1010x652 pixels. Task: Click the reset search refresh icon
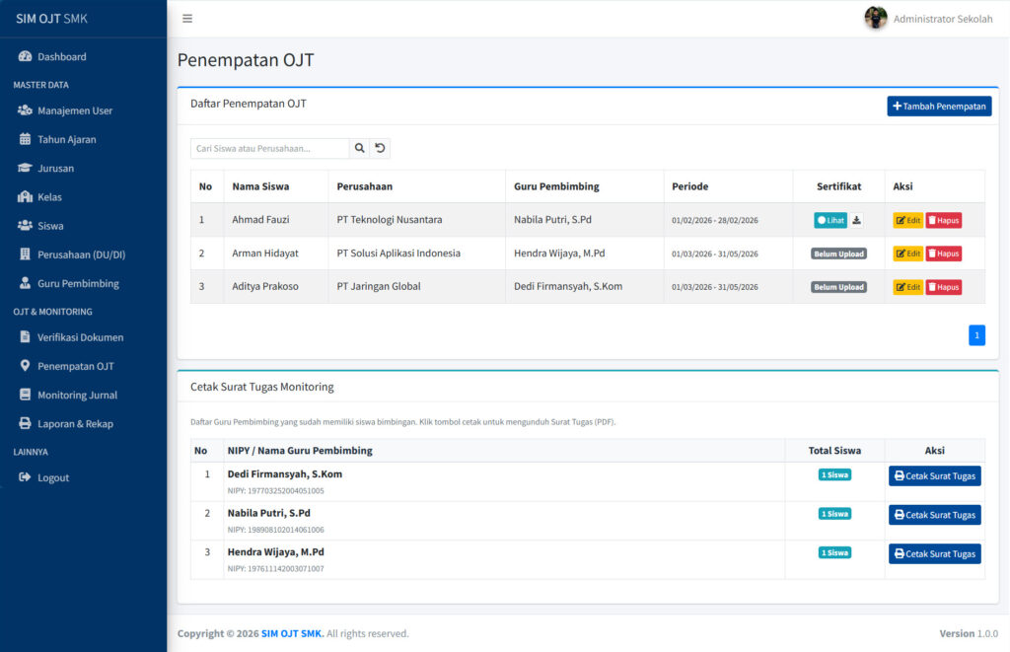coord(381,148)
